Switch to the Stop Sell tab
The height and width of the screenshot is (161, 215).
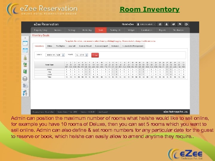72,46
